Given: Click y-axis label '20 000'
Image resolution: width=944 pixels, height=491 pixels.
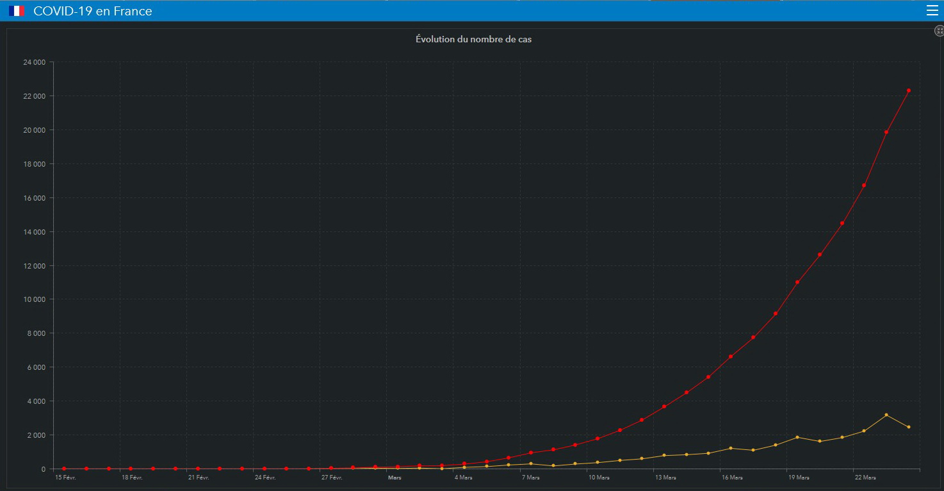Looking at the screenshot, I should coord(34,130).
